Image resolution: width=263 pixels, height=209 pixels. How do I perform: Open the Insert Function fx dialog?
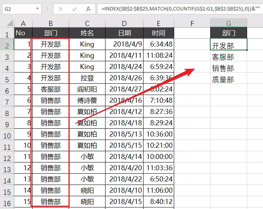click(88, 9)
